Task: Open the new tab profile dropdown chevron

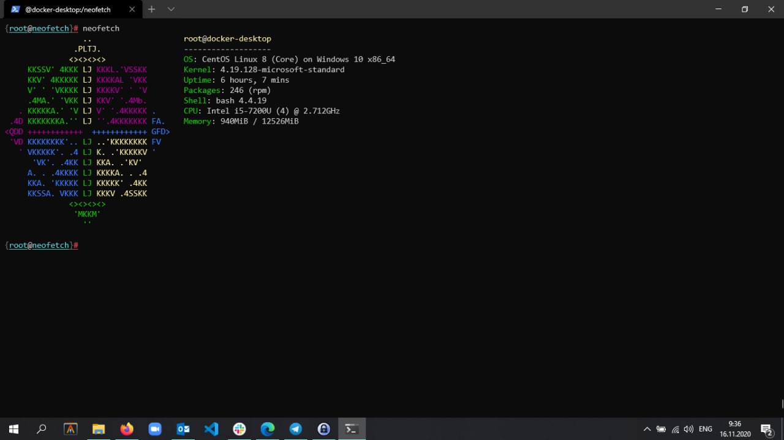Action: coord(171,9)
